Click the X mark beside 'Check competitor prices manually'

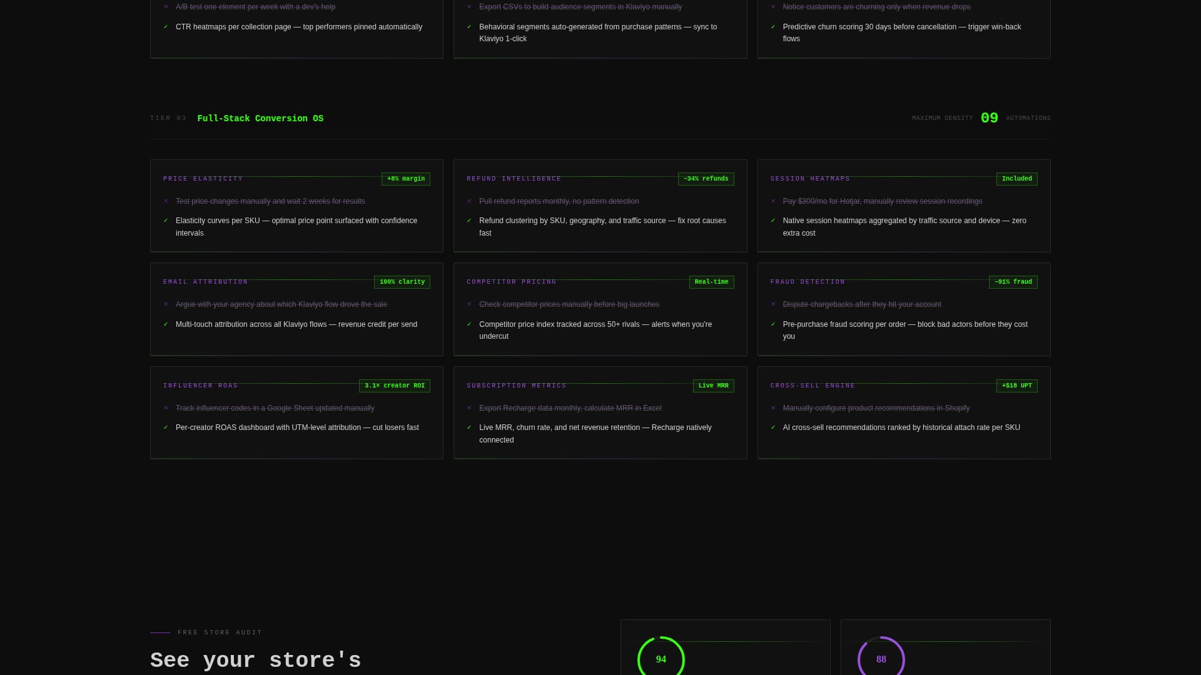469,304
